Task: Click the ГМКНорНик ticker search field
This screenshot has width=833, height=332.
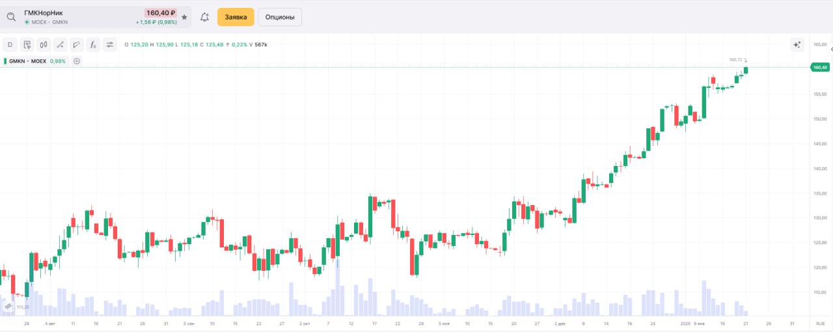Action: (78, 13)
